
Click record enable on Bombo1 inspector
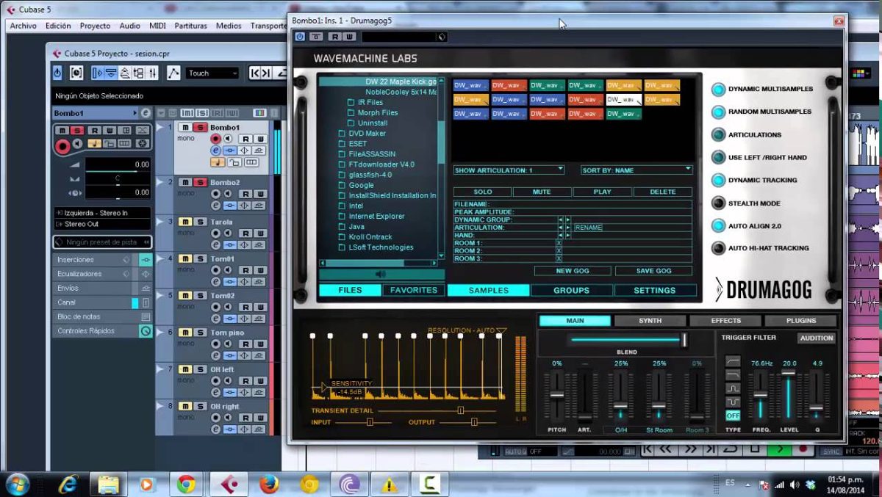[63, 145]
